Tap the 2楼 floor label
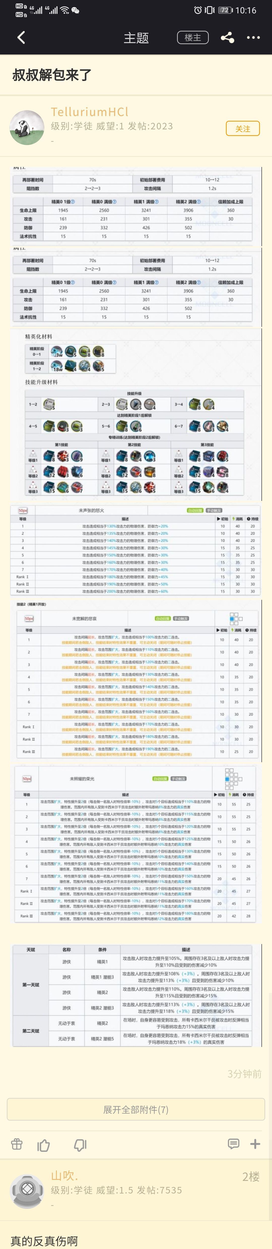This screenshot has height=1249, width=272. point(251,1177)
